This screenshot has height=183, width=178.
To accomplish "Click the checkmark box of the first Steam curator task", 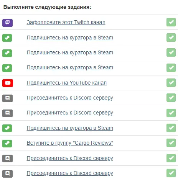I will click(x=171, y=38).
